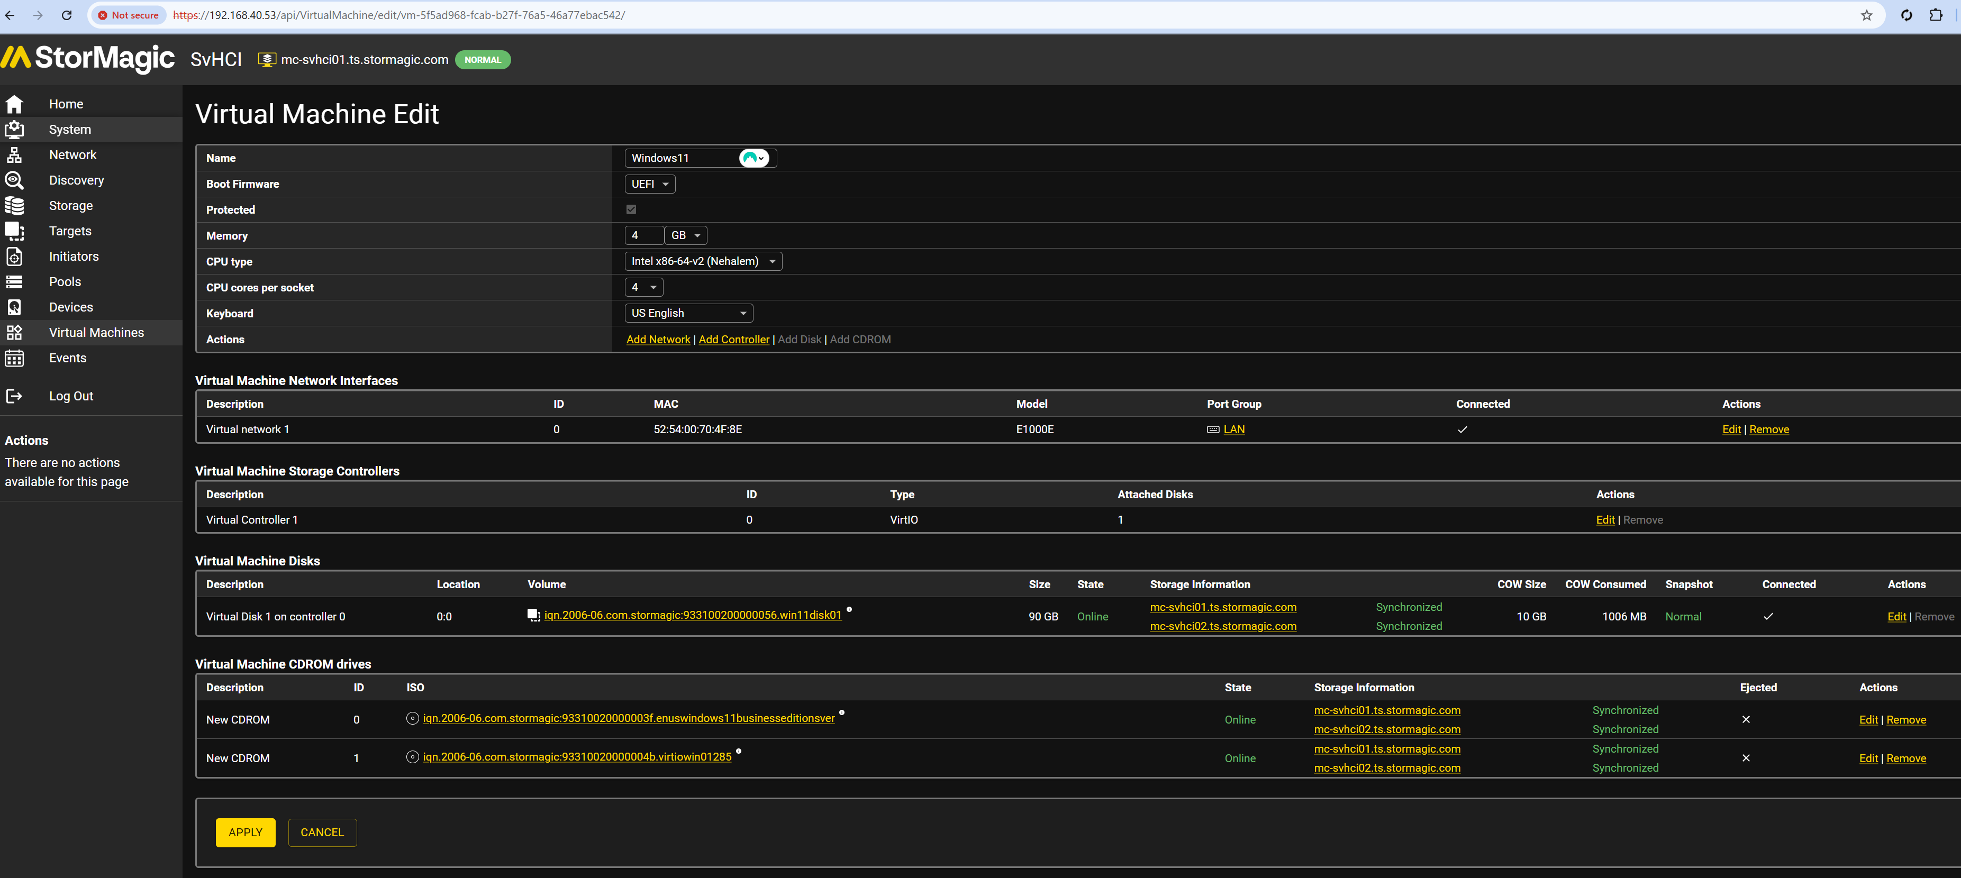Click the Storage stack icon
Screen dimensions: 1961x878
tap(14, 205)
